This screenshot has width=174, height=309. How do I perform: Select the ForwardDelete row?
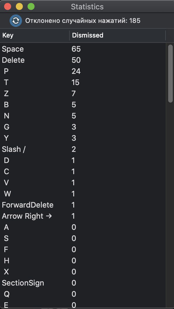[83, 205]
